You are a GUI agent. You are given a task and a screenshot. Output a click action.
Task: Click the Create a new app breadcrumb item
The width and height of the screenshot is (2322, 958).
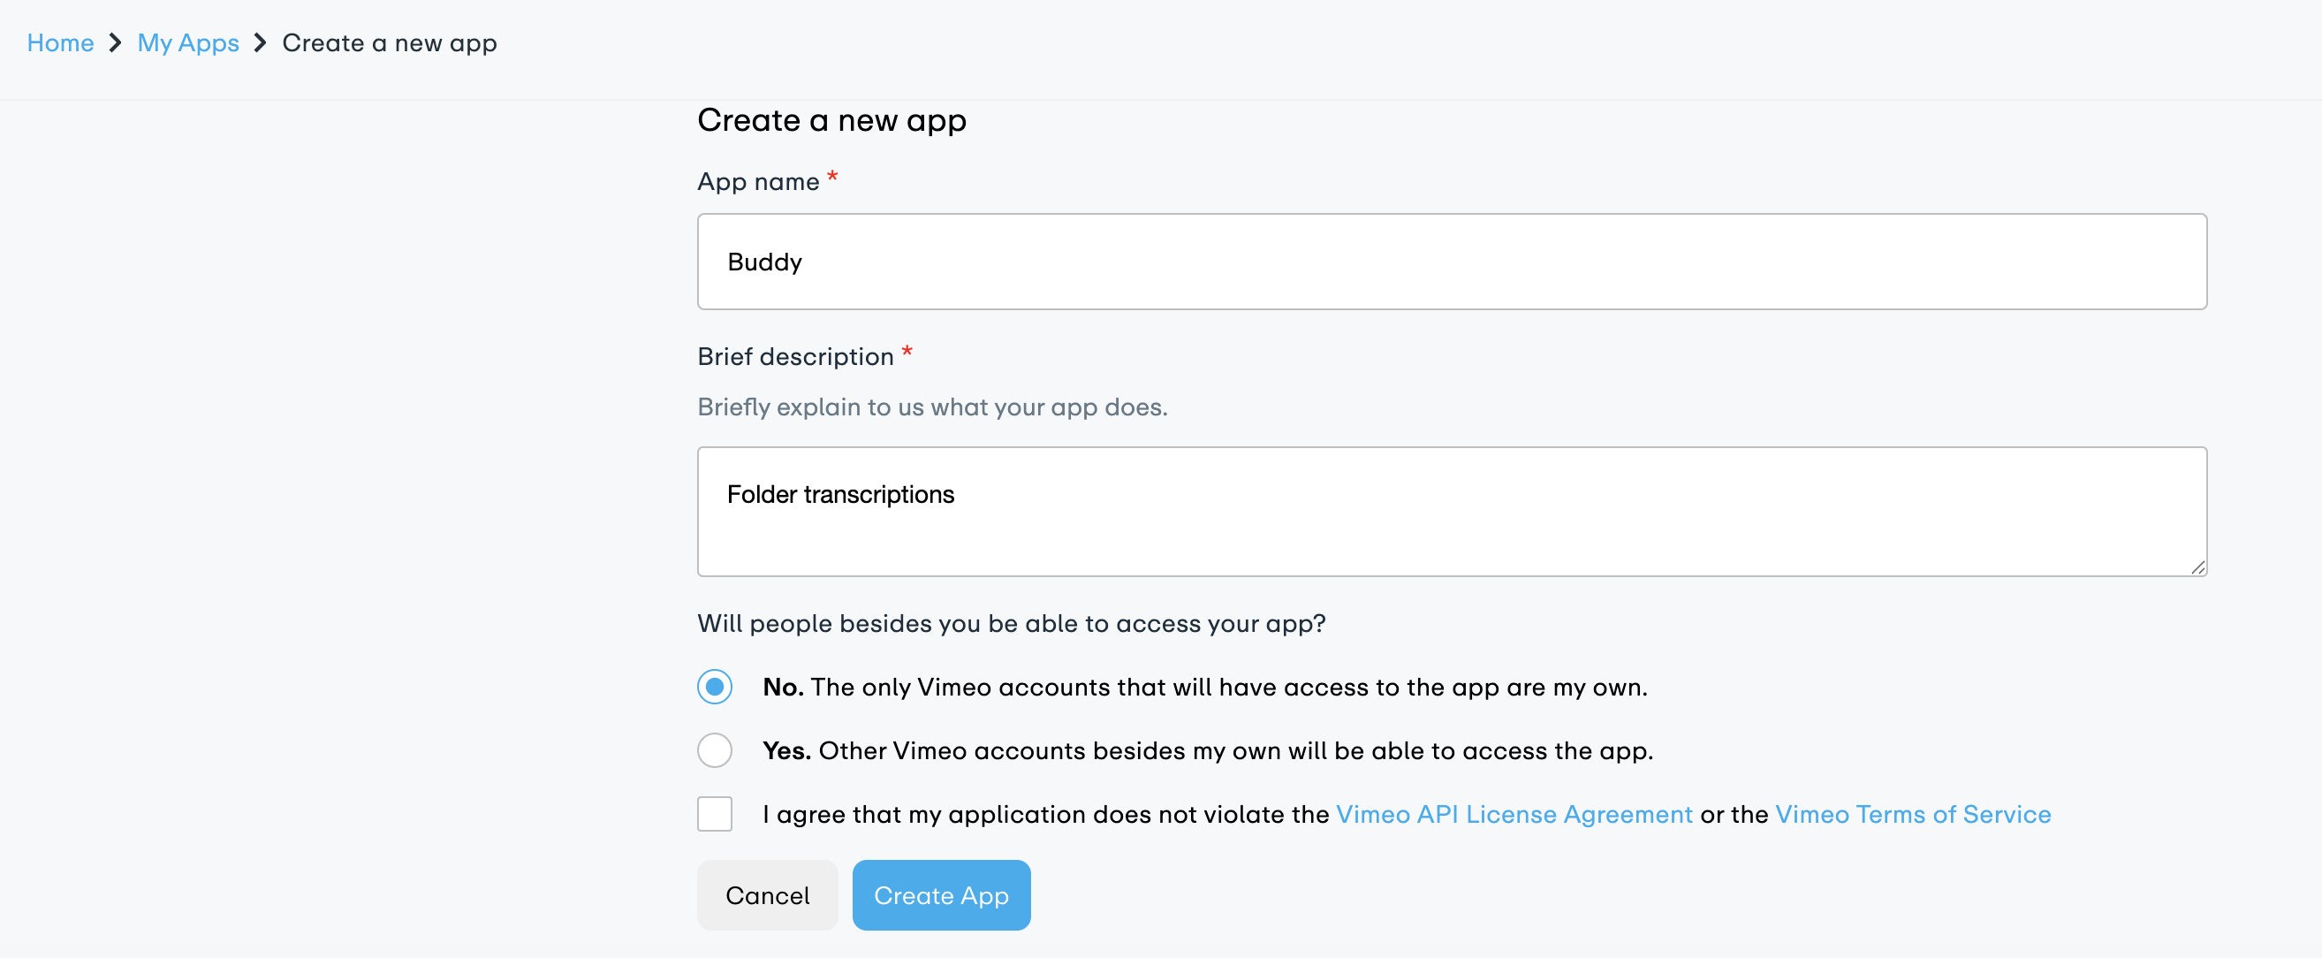[x=390, y=42]
